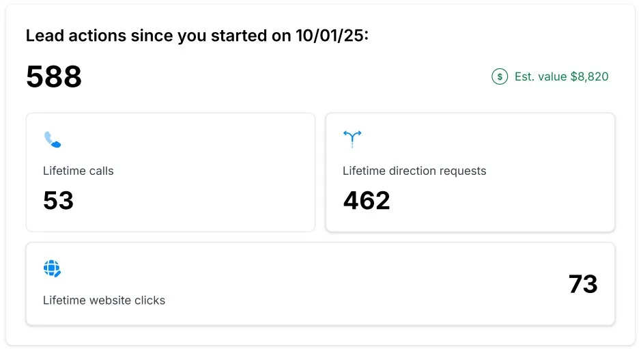Click the green dollar sign icon
The image size is (641, 349).
[500, 76]
